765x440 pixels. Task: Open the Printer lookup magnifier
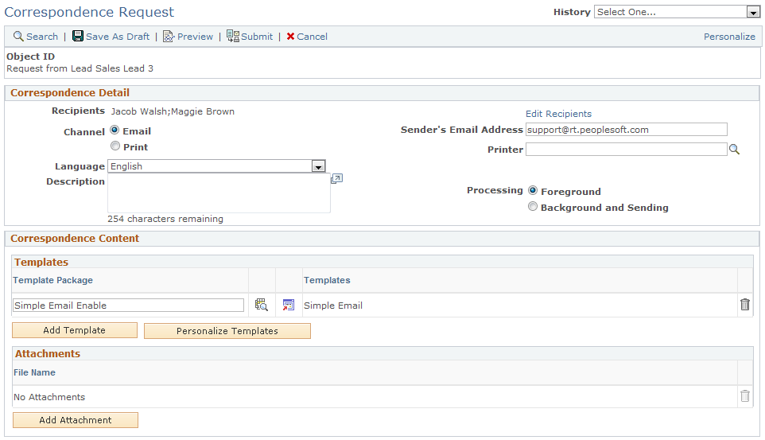(735, 150)
